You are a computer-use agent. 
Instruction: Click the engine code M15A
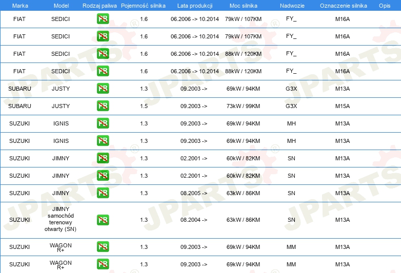(x=343, y=106)
